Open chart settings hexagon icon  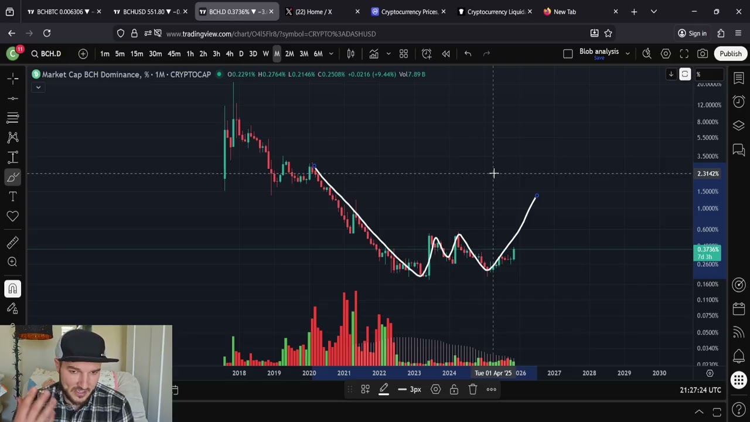666,54
